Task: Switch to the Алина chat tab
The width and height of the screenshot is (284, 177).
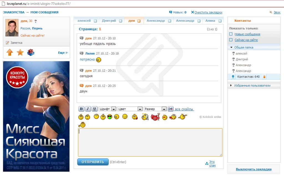Action: 210,21
